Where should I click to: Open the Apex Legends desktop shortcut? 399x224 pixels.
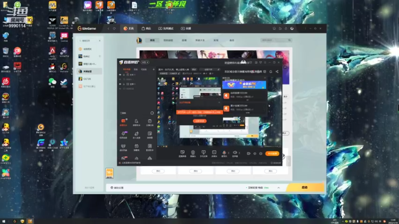coord(52,53)
